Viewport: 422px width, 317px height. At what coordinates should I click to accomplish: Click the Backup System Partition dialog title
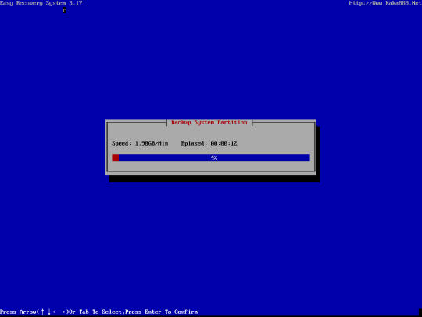pos(209,122)
